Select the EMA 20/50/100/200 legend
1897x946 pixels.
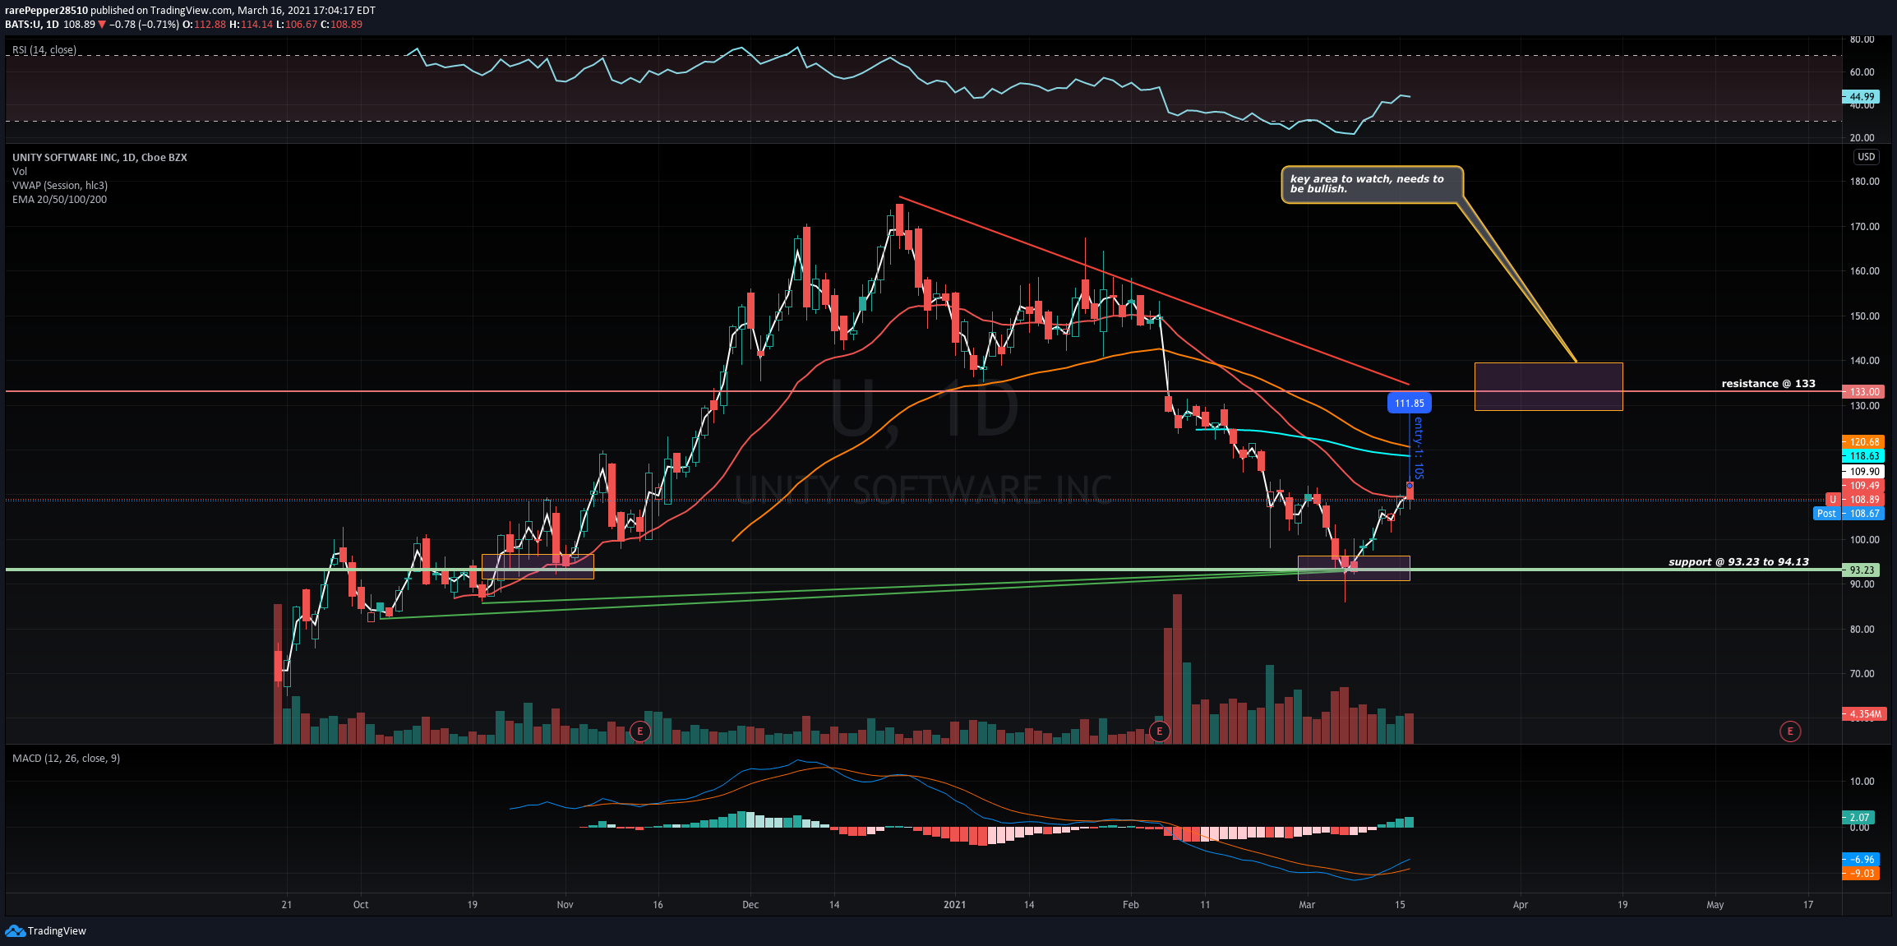(59, 199)
